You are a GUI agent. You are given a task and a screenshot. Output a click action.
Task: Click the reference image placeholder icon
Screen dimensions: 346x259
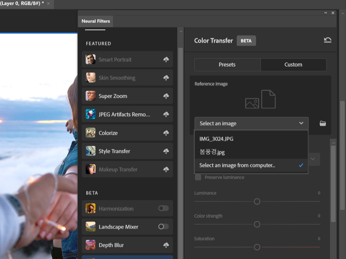pos(260,99)
